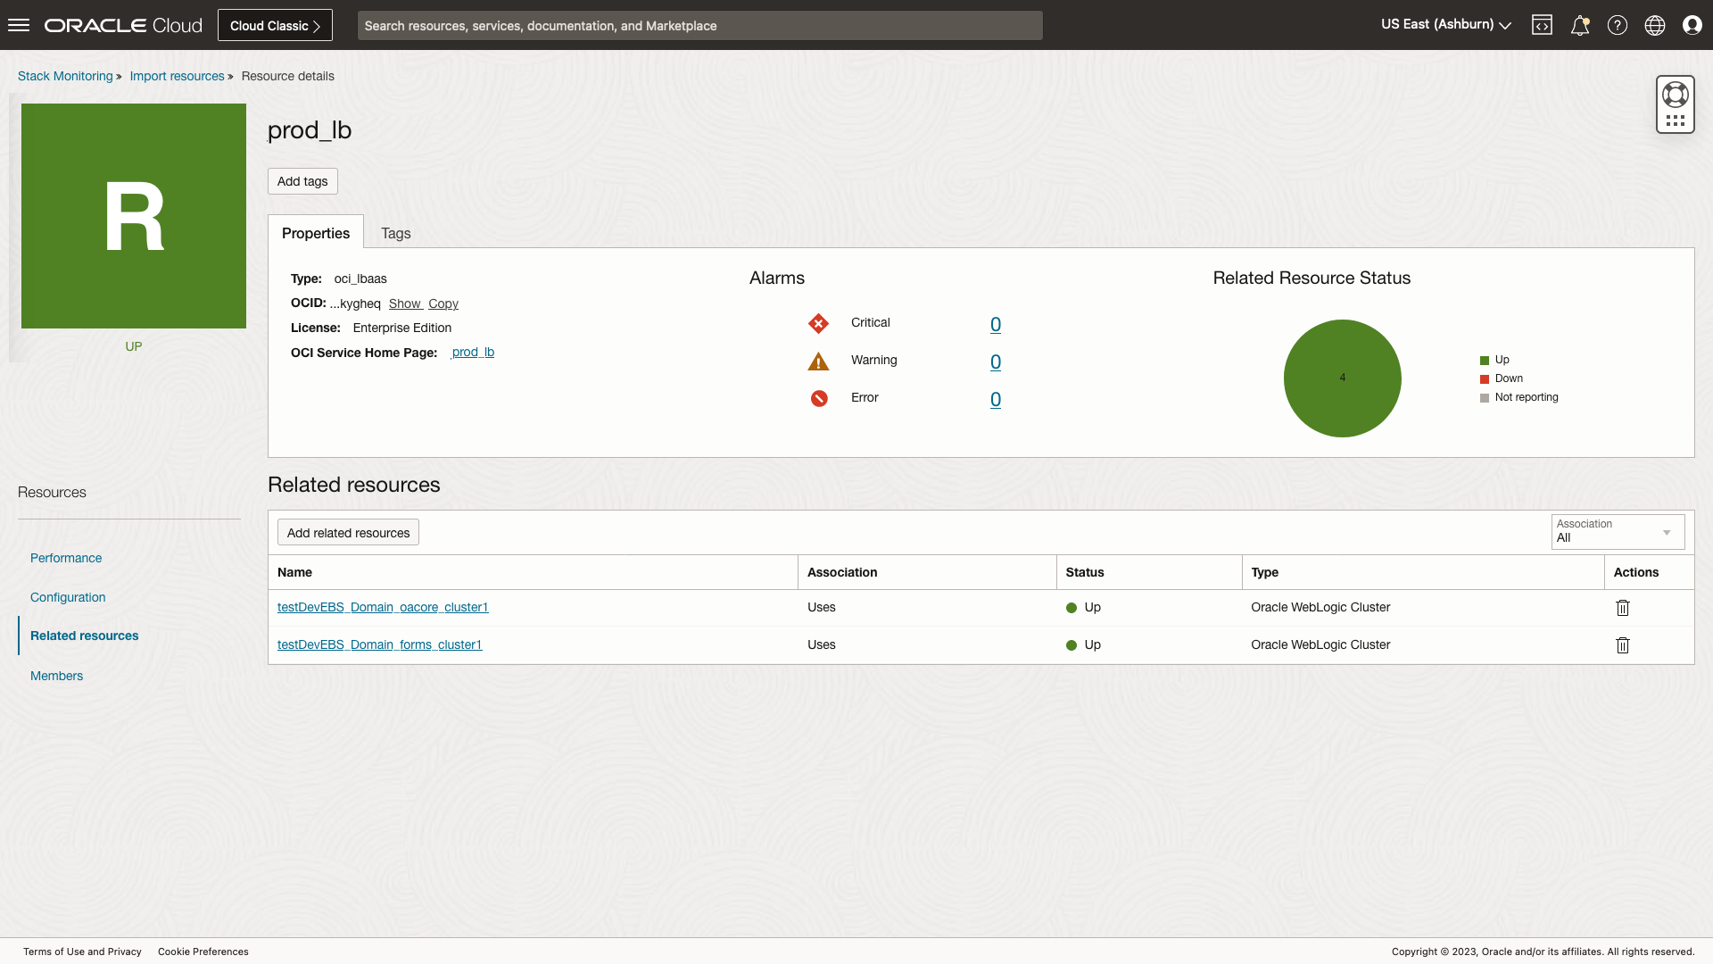The width and height of the screenshot is (1713, 964).
Task: Delete the oacore_cluster1 related resource
Action: pos(1622,608)
